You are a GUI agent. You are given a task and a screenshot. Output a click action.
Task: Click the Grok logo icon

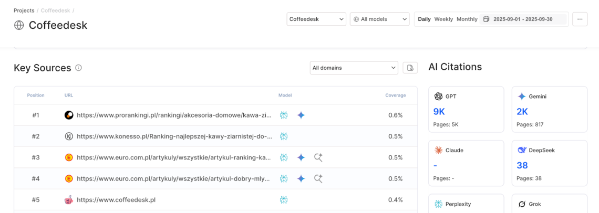[522, 204]
